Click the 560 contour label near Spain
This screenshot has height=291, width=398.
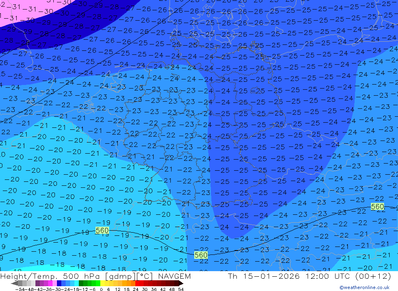(102, 231)
